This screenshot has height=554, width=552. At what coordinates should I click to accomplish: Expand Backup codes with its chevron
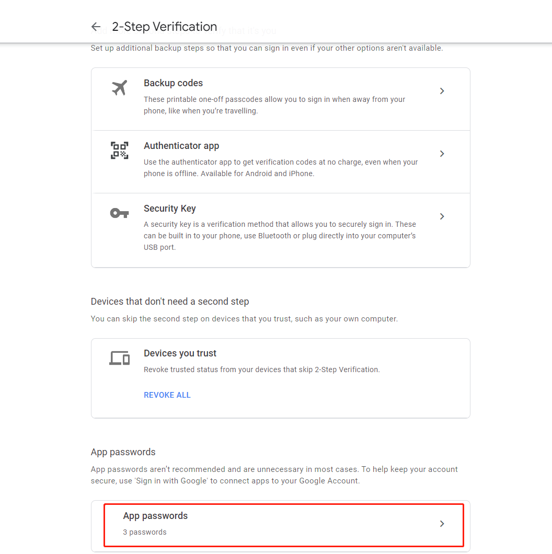[x=442, y=91]
